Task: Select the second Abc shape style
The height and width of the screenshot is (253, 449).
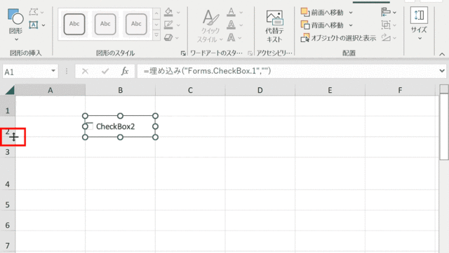Action: pyautogui.click(x=105, y=24)
